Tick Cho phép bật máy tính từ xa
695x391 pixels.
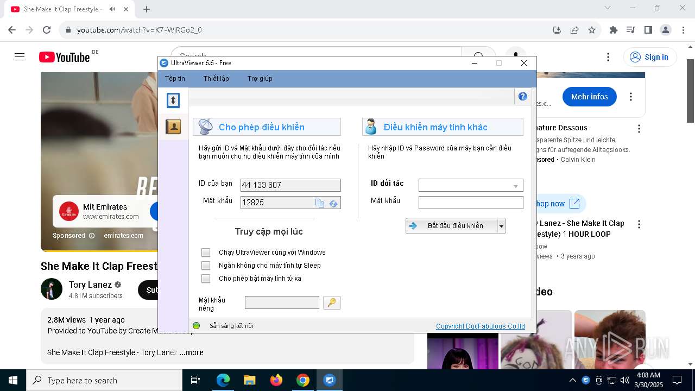(x=206, y=279)
